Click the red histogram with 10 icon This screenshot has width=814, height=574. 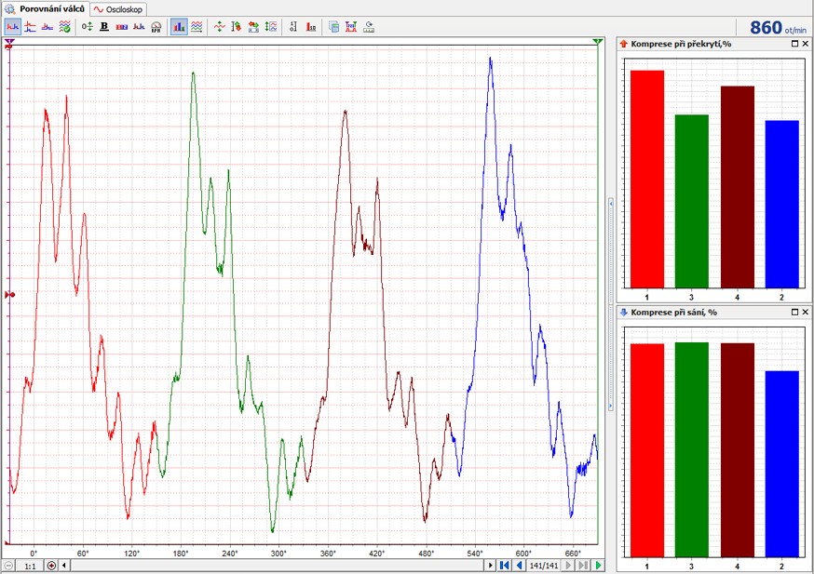[x=310, y=27]
